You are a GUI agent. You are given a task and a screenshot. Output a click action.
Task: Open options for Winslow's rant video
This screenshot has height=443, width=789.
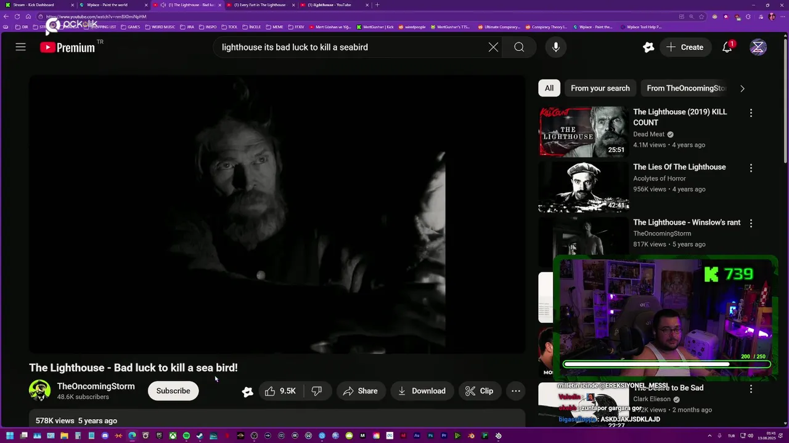(751, 223)
